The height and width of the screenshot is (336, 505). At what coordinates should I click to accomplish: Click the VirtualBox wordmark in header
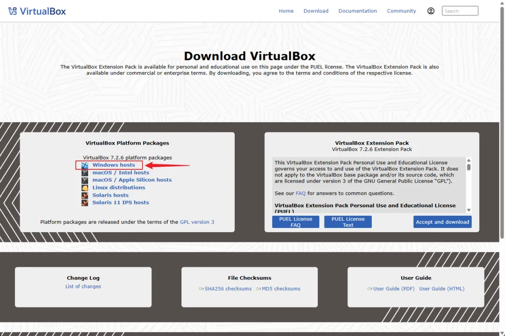(43, 11)
